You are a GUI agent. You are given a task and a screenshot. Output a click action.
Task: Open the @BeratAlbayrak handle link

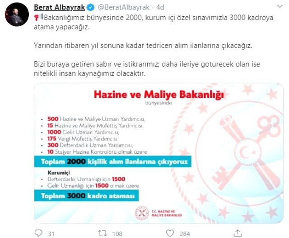coord(124,7)
